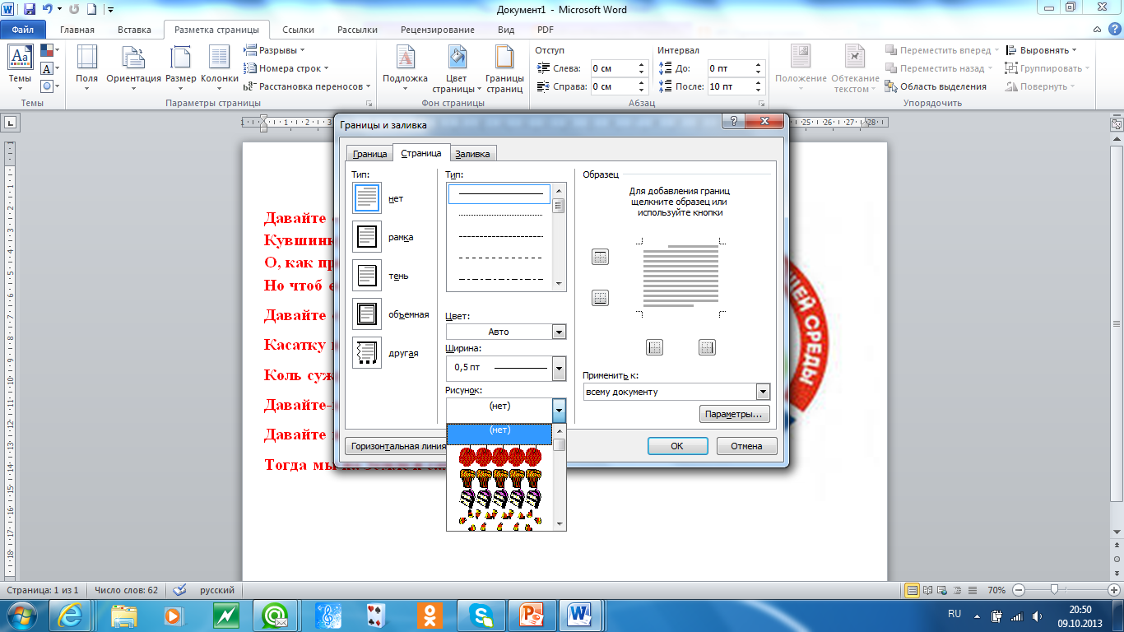Open the Файл menu

23,30
